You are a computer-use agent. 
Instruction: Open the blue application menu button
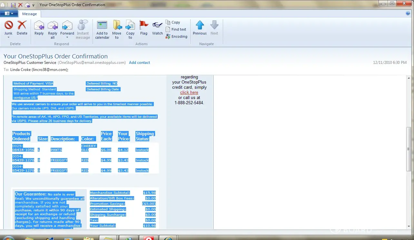[x=9, y=14]
